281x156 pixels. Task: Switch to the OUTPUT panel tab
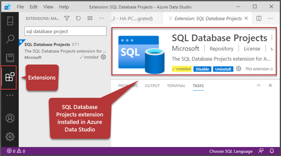pyautogui.click(x=152, y=86)
